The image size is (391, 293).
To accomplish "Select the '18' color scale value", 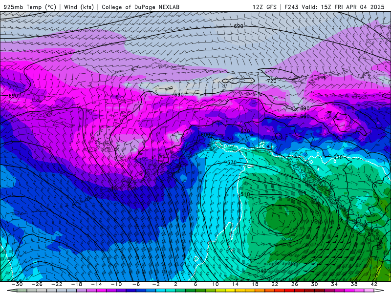I will point(255,284).
